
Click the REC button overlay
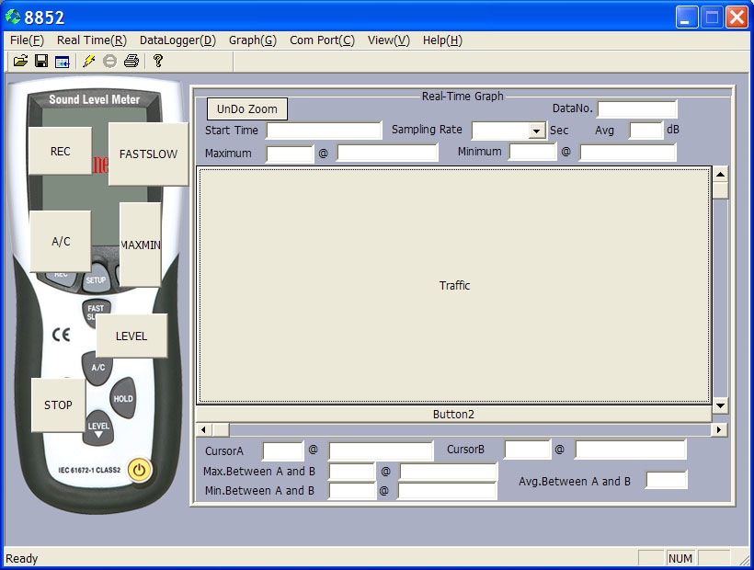pyautogui.click(x=60, y=153)
